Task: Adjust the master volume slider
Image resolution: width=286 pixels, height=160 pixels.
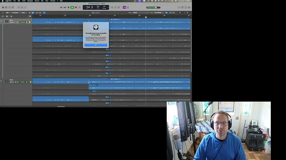Action: [x=153, y=8]
